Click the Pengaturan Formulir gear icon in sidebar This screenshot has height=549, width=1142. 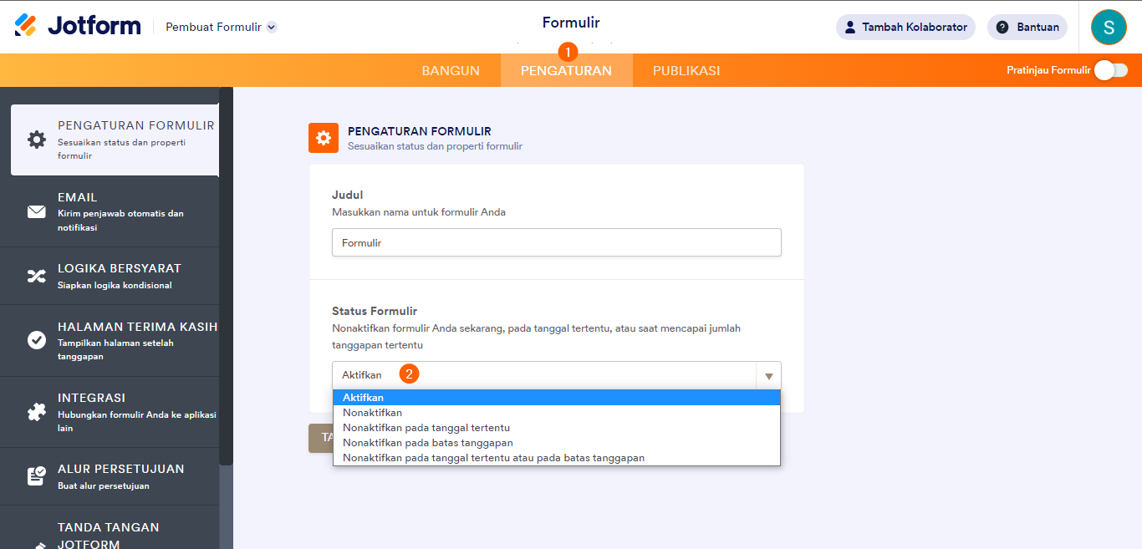pyautogui.click(x=37, y=140)
